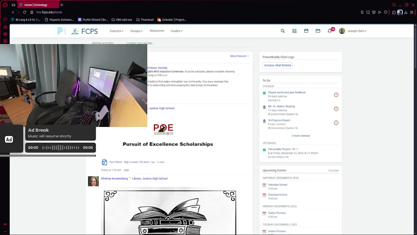Click the heart bookmark icon
This screenshot has width=417, height=235.
[x=386, y=12]
